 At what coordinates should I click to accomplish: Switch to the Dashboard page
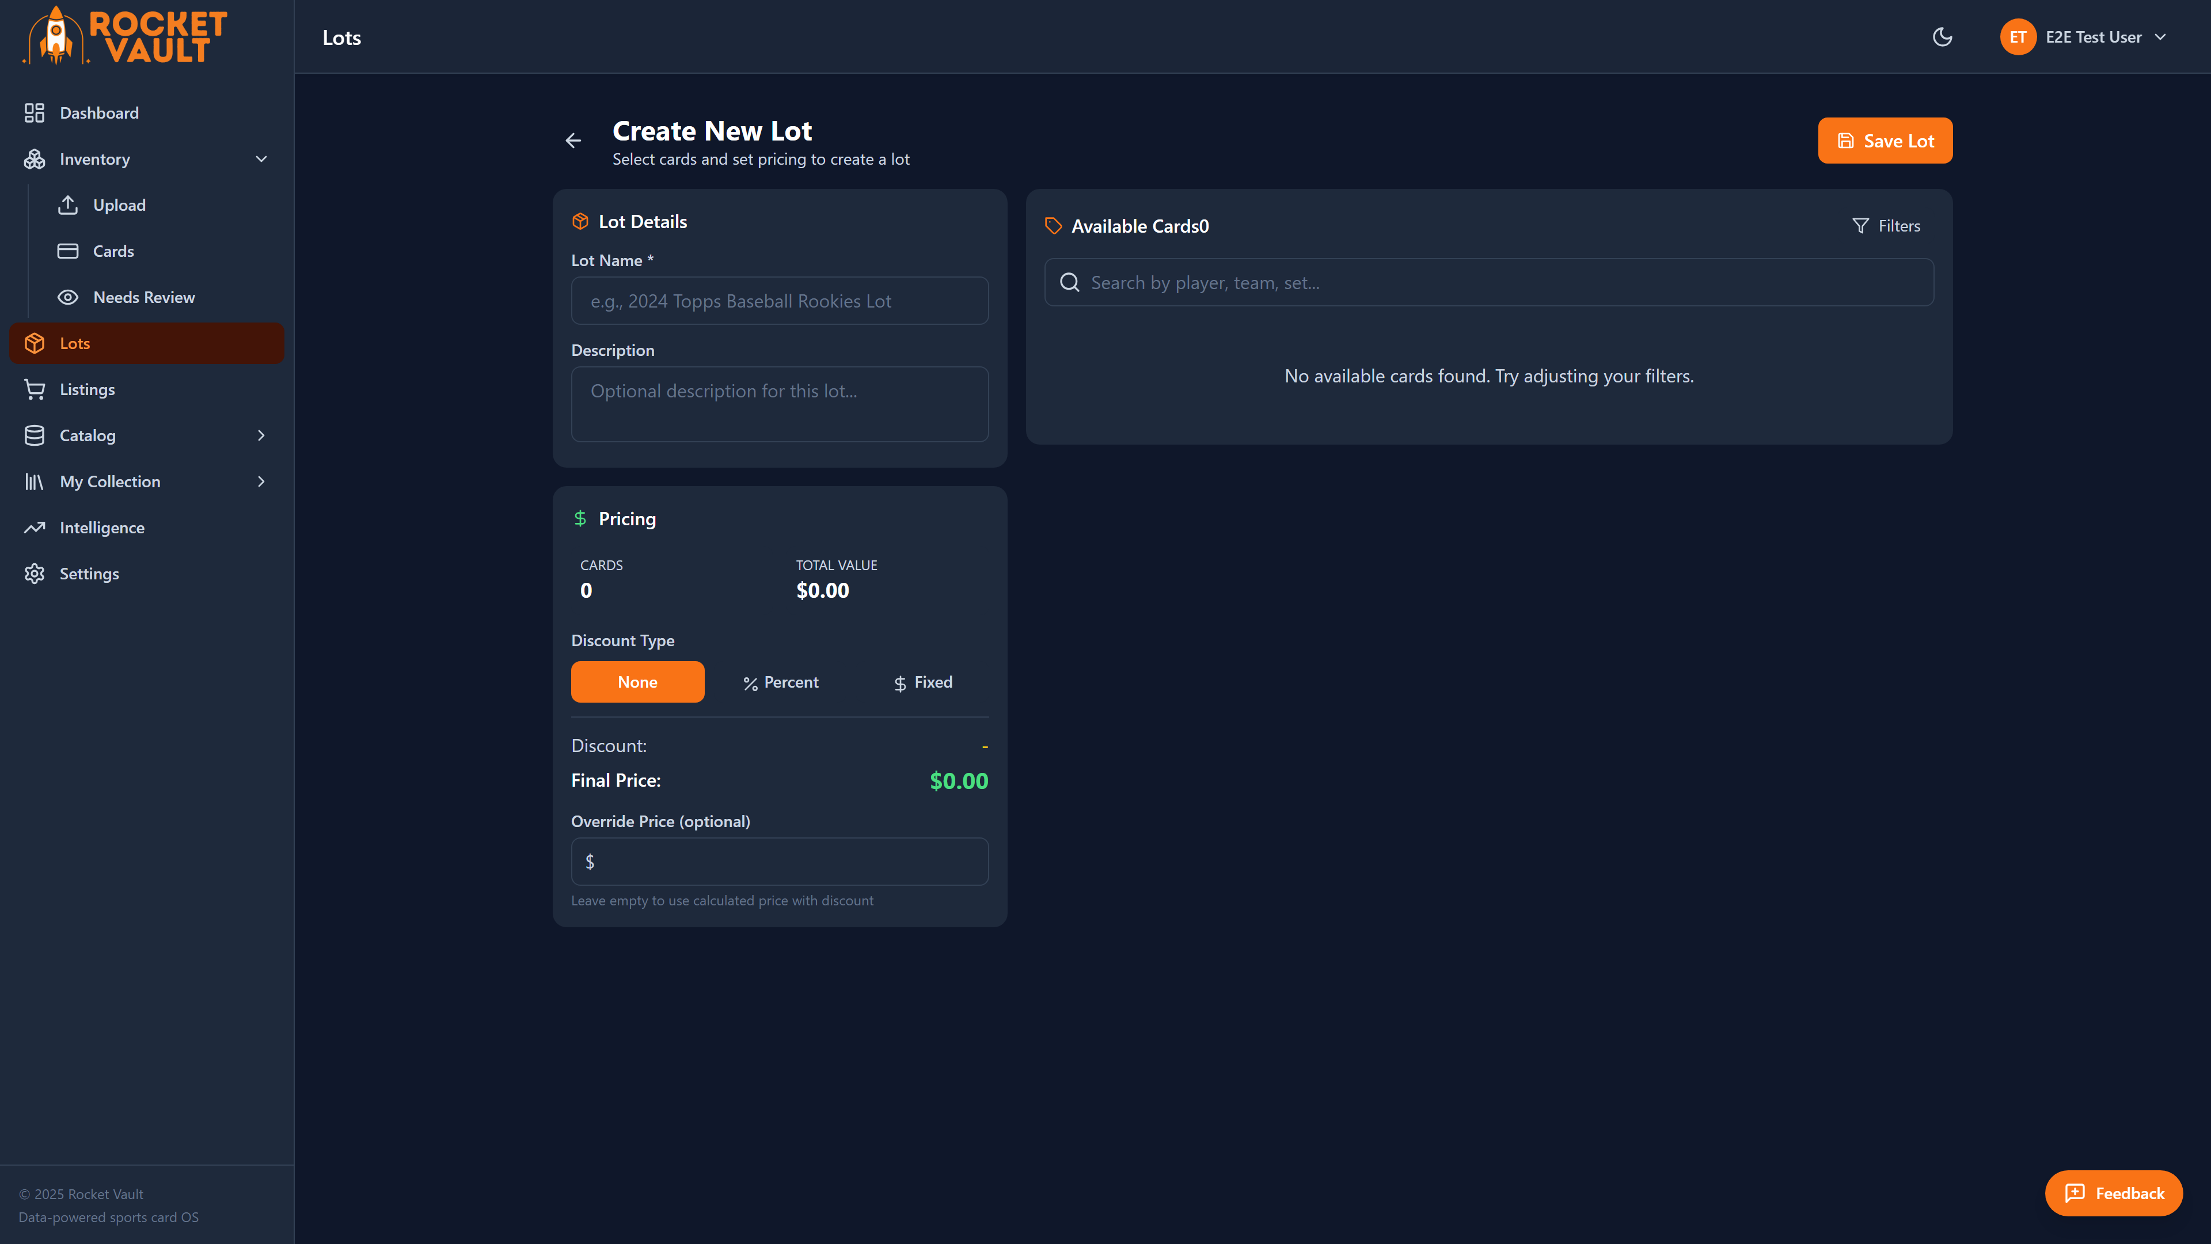[x=98, y=112]
